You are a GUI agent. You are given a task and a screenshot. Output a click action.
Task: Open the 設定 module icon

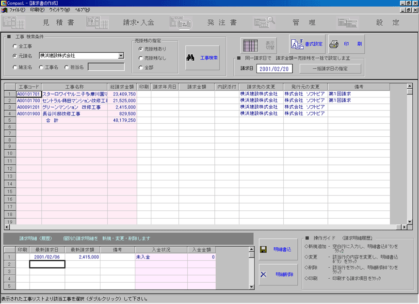[x=348, y=22]
